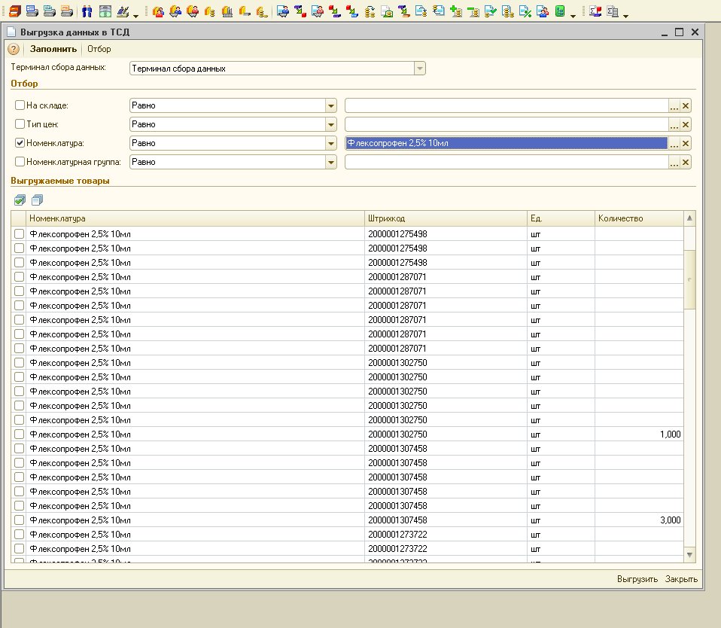Click the table's vertical scrollbar down arrow

point(690,554)
